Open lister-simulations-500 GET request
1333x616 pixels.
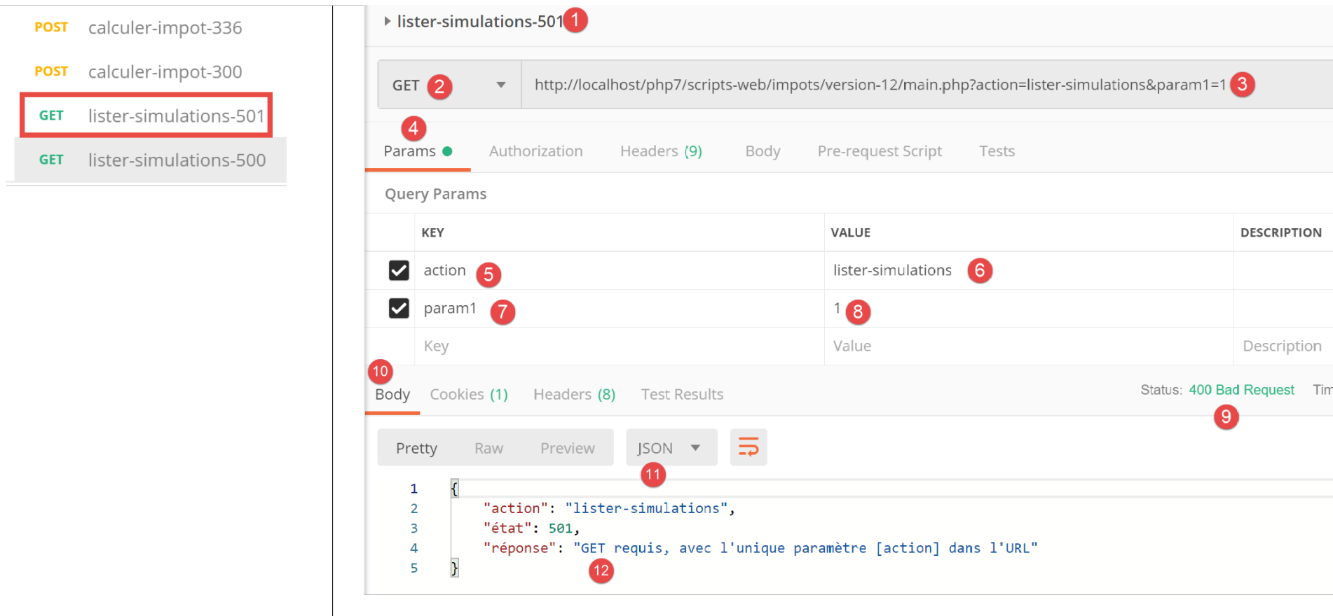point(176,160)
